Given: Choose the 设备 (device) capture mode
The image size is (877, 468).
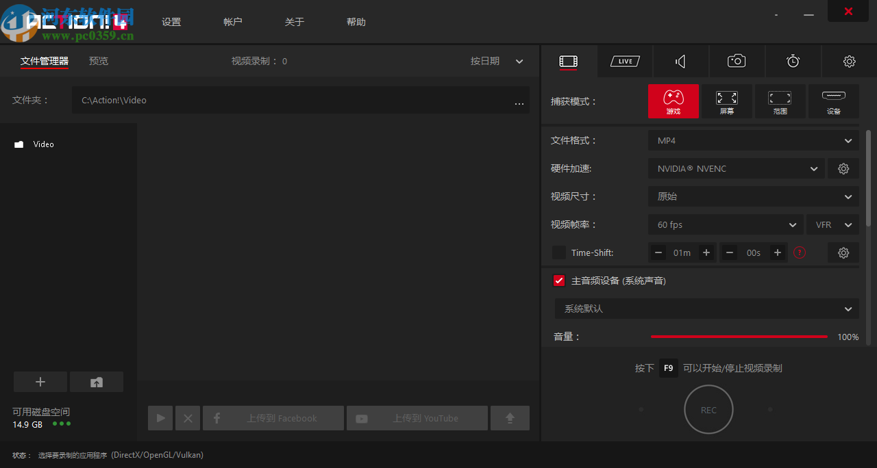Looking at the screenshot, I should coord(834,101).
